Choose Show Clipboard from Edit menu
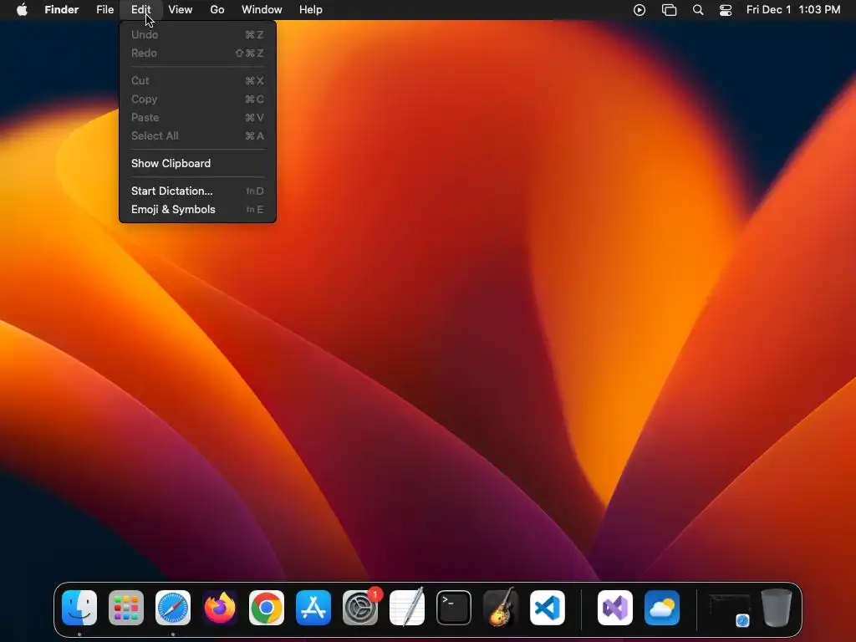 pos(197,163)
